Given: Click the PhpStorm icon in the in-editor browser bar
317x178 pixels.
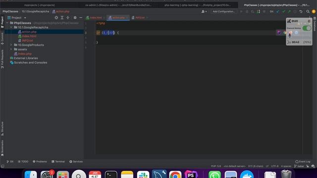Looking at the screenshot, I should (279, 33).
